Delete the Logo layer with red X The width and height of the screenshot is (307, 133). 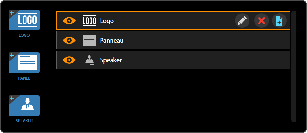pos(261,21)
